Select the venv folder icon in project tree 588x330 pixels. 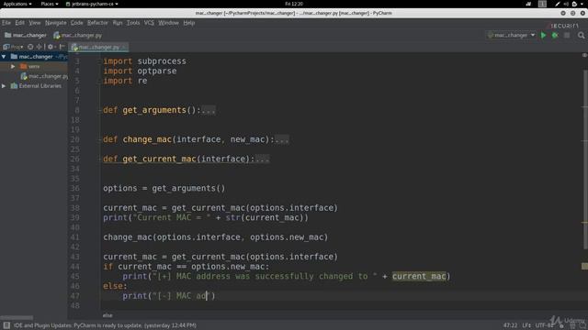(23, 66)
